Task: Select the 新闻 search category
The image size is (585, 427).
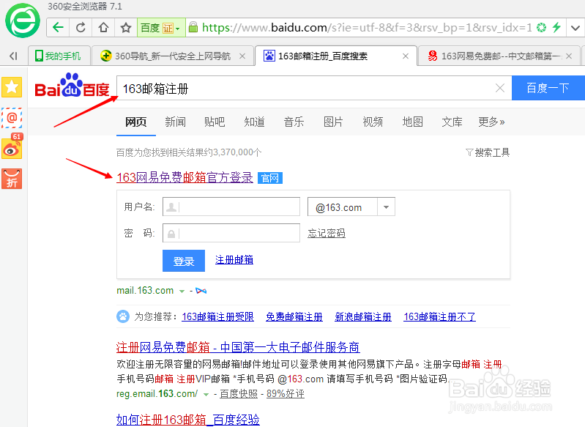Action: click(175, 122)
